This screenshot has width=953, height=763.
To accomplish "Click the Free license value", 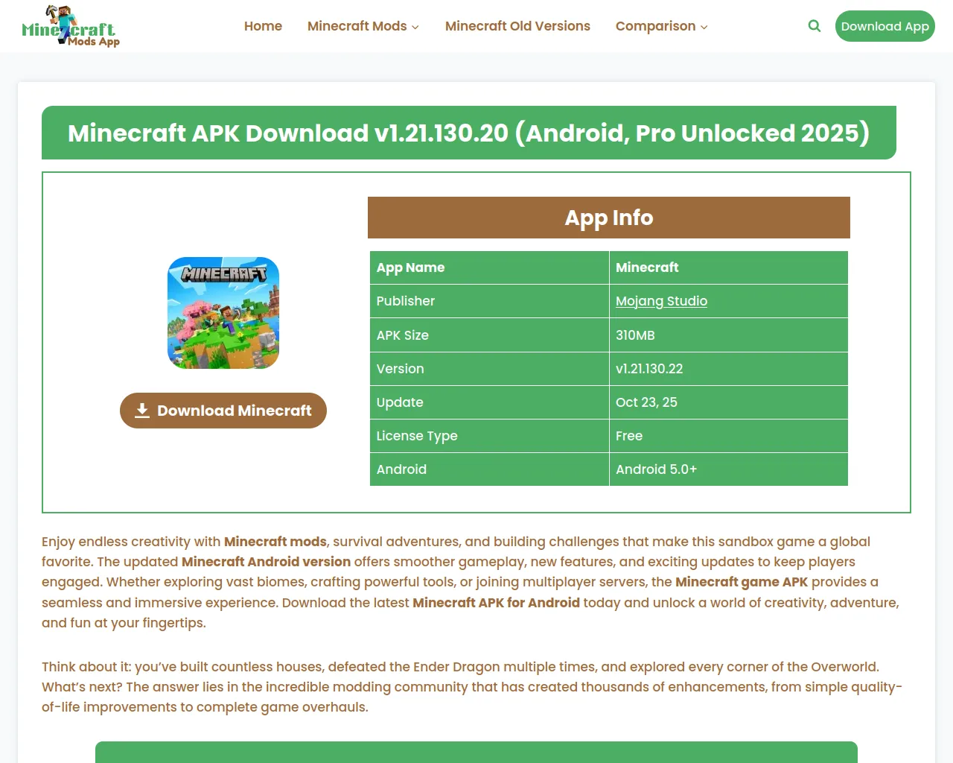I will (x=629, y=436).
